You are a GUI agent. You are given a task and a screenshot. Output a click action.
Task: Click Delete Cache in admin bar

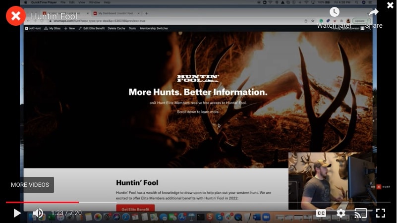[116, 29]
